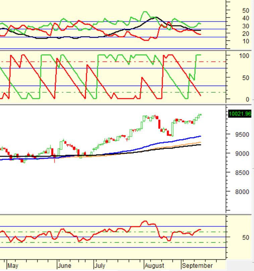Screen dimensions: 254x271
Task: Click the August label on time axis
Action: point(154,266)
